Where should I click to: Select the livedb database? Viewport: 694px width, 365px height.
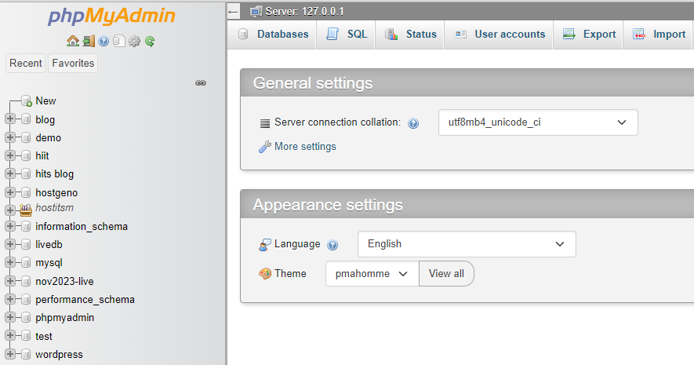[49, 245]
